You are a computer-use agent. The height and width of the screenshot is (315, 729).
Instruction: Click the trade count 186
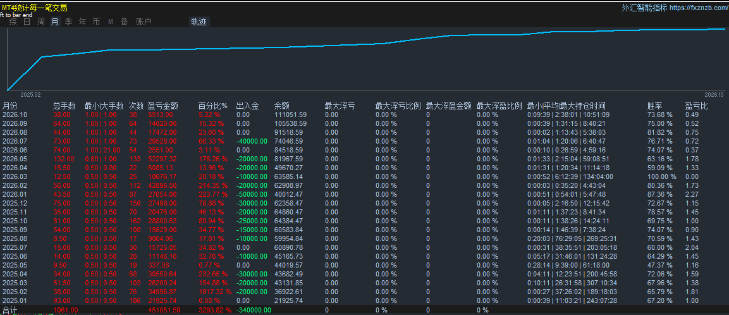[x=135, y=300]
